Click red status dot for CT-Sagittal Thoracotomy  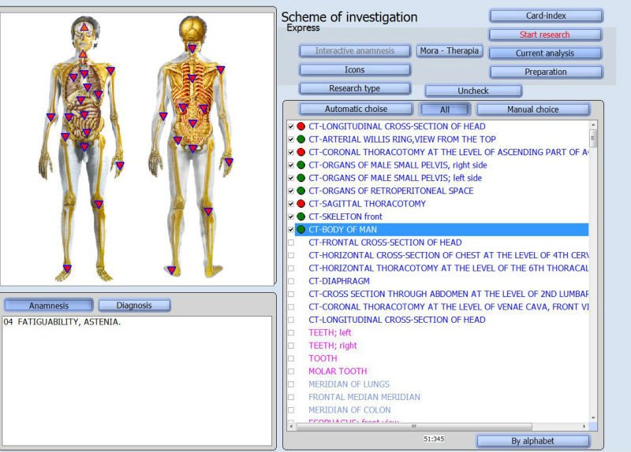301,204
